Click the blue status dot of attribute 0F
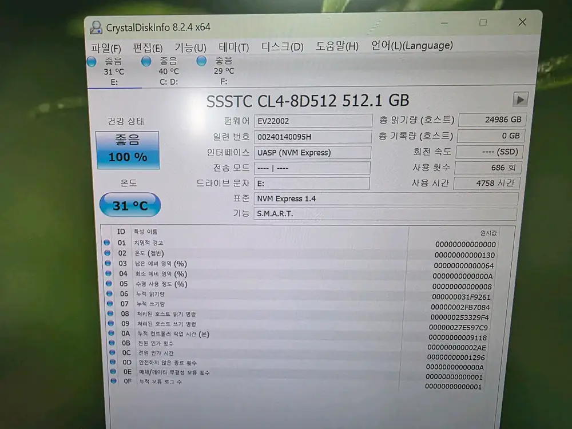 [114, 381]
